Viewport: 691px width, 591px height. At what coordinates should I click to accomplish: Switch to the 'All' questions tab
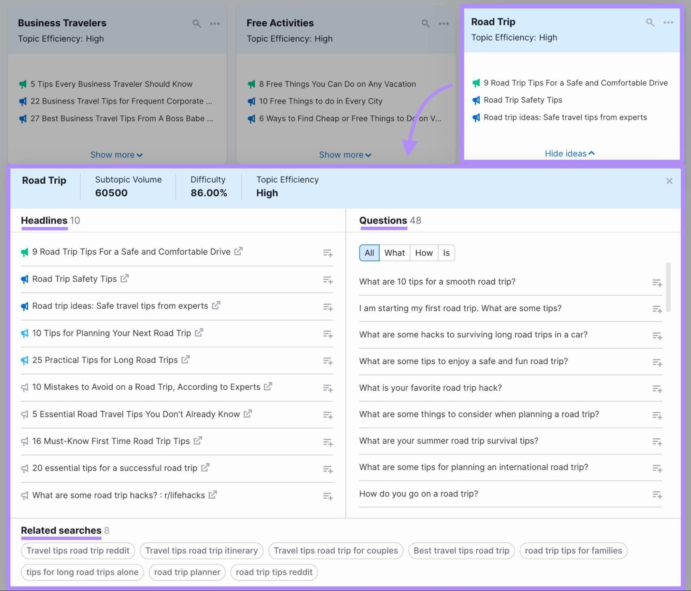369,253
